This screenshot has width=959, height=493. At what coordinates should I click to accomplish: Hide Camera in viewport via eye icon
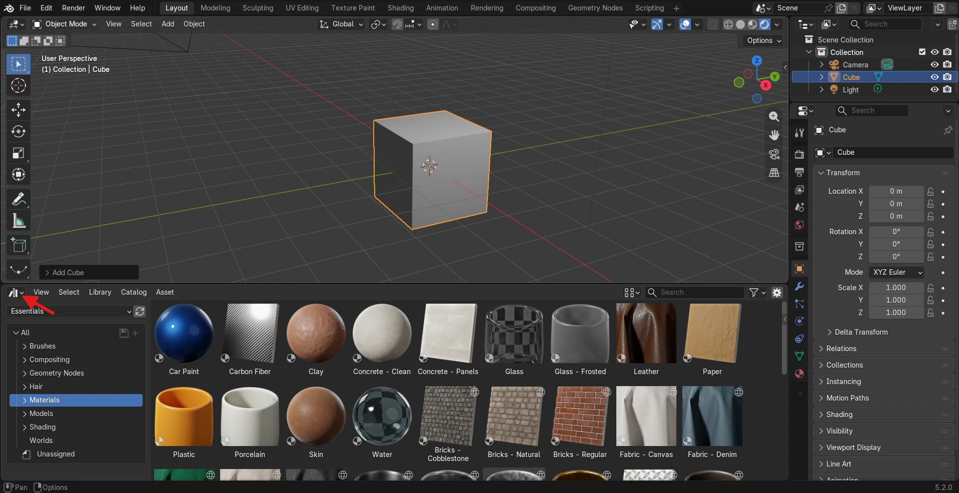point(934,64)
